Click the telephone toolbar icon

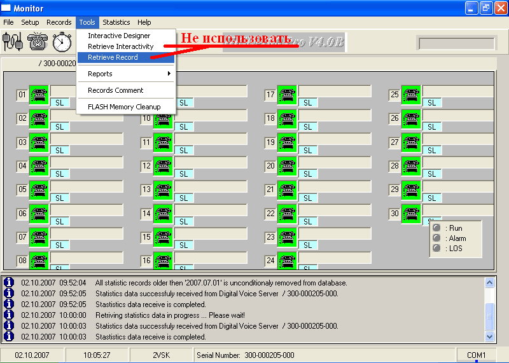tap(38, 42)
